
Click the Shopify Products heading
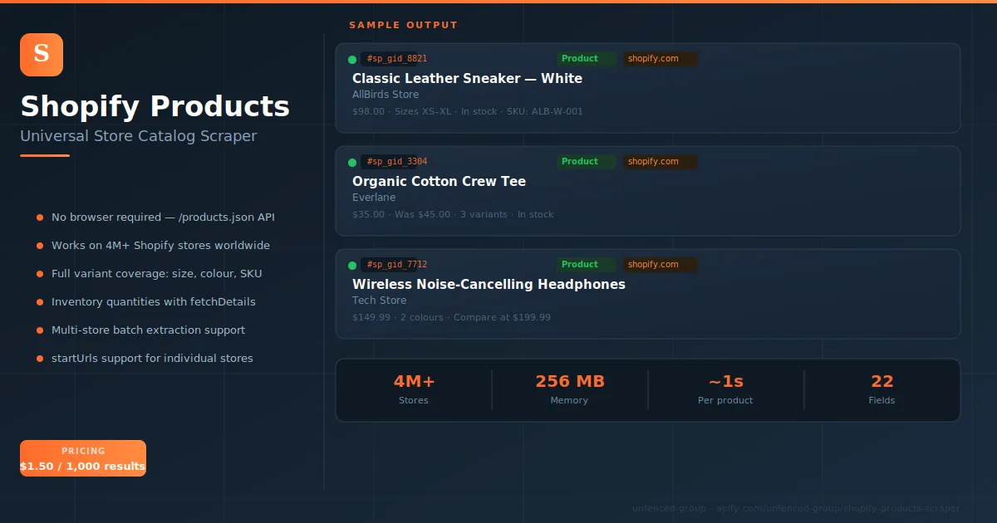point(155,107)
